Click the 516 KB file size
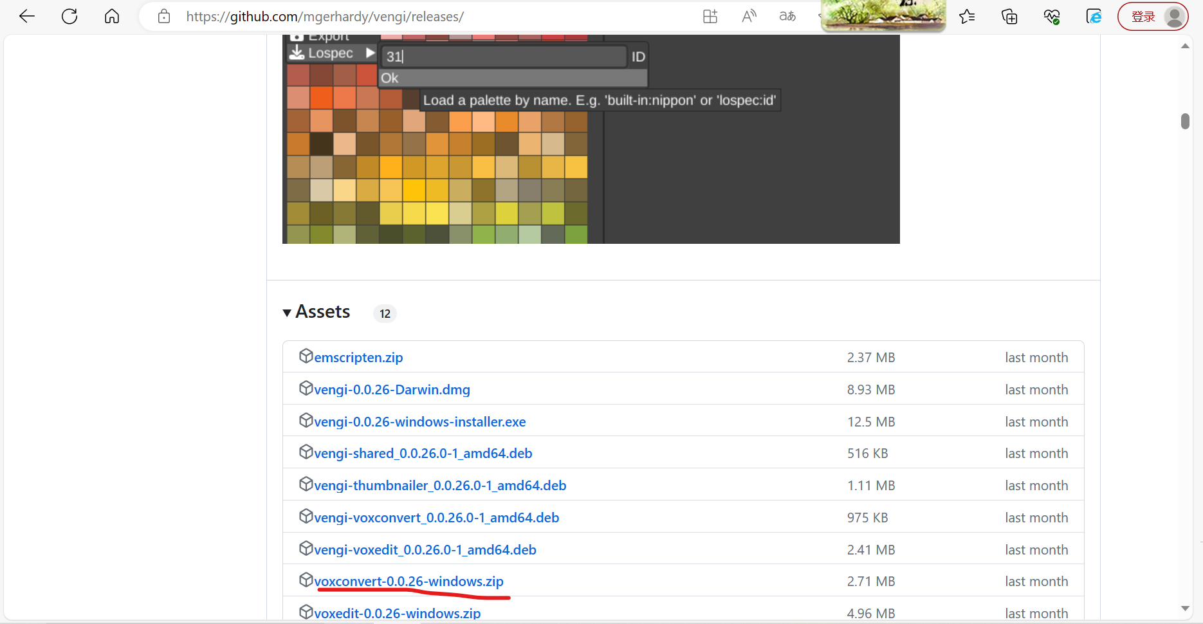 [x=867, y=454]
